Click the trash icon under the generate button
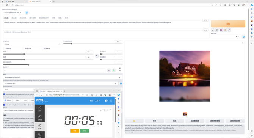The width and height of the screenshot is (254, 138). tap(217, 30)
